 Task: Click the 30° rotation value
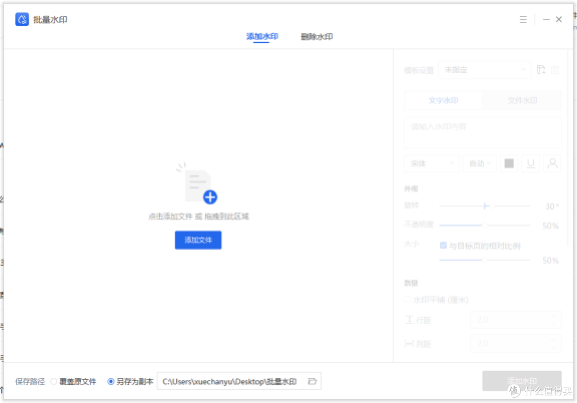[551, 206]
